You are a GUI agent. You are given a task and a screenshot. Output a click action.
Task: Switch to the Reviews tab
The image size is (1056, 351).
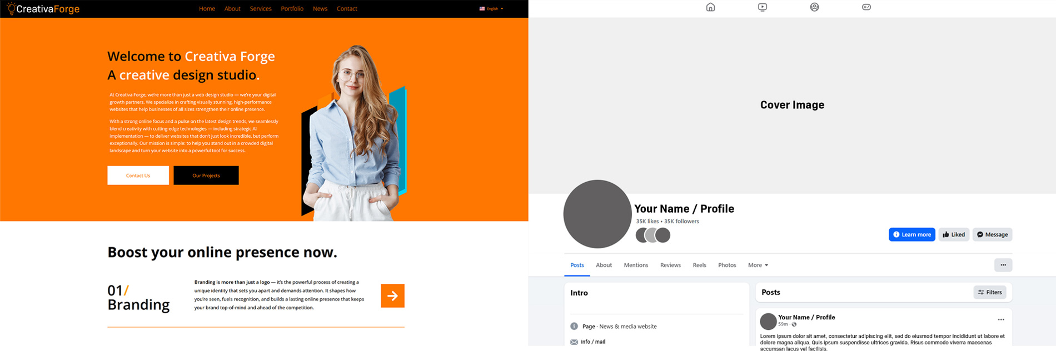[x=670, y=265]
